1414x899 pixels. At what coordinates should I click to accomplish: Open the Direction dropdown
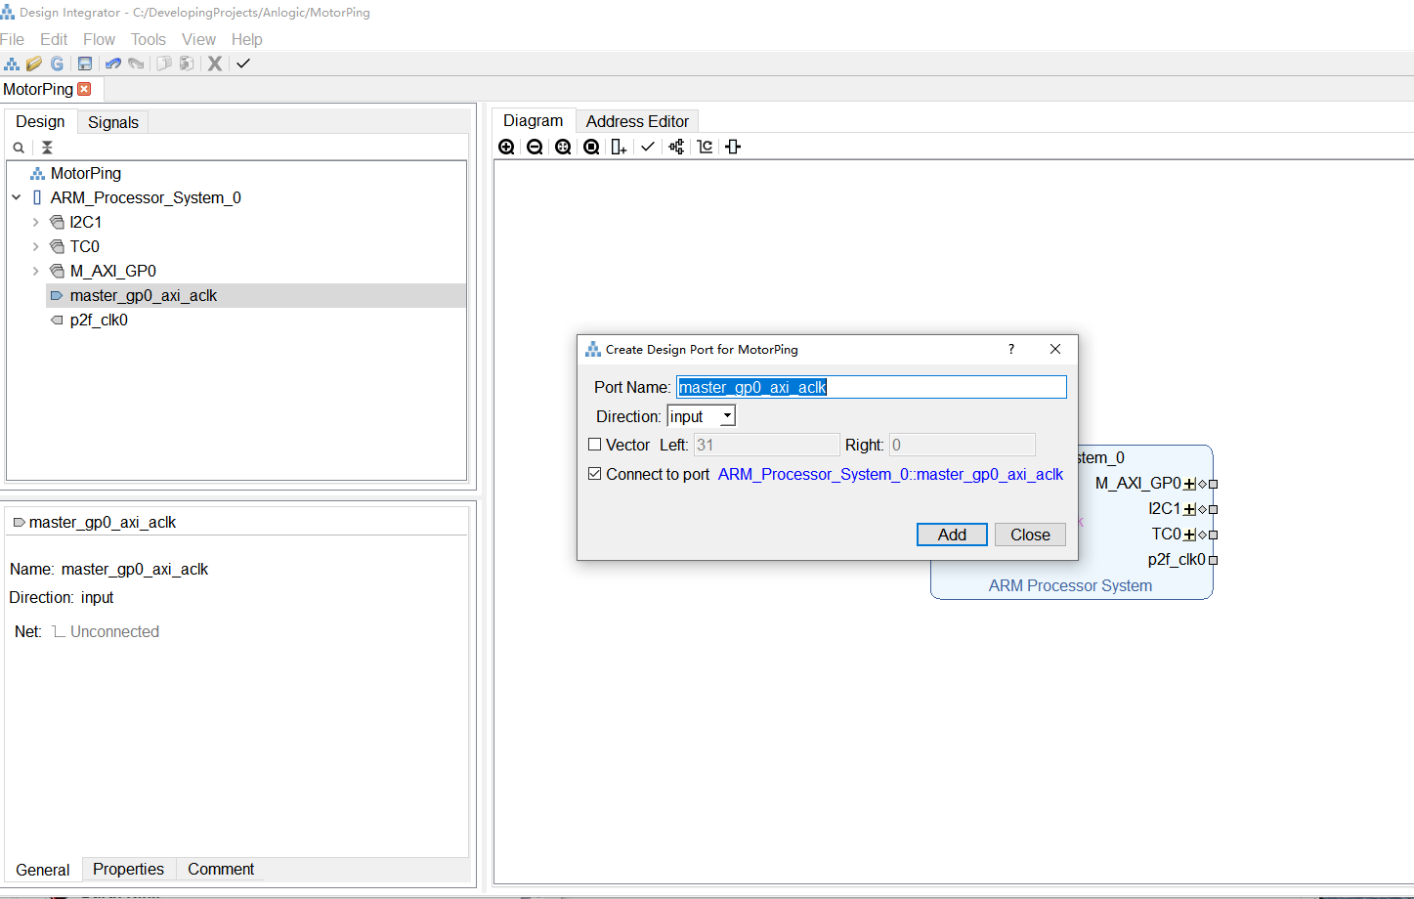point(701,416)
